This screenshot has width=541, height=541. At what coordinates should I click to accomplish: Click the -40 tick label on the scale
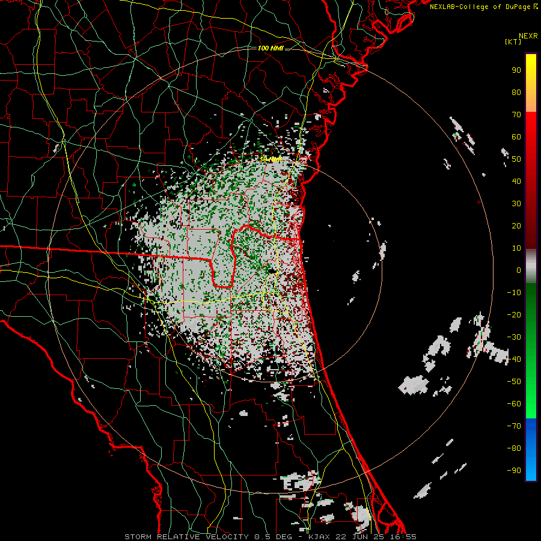tap(514, 359)
